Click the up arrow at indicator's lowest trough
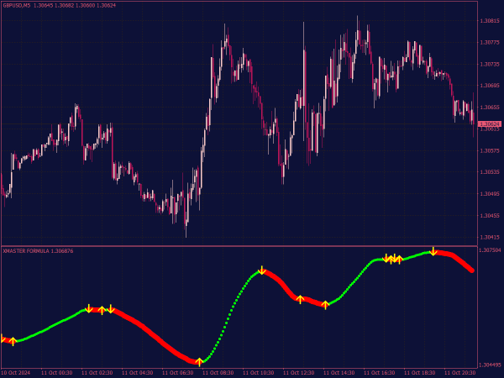 (x=199, y=362)
